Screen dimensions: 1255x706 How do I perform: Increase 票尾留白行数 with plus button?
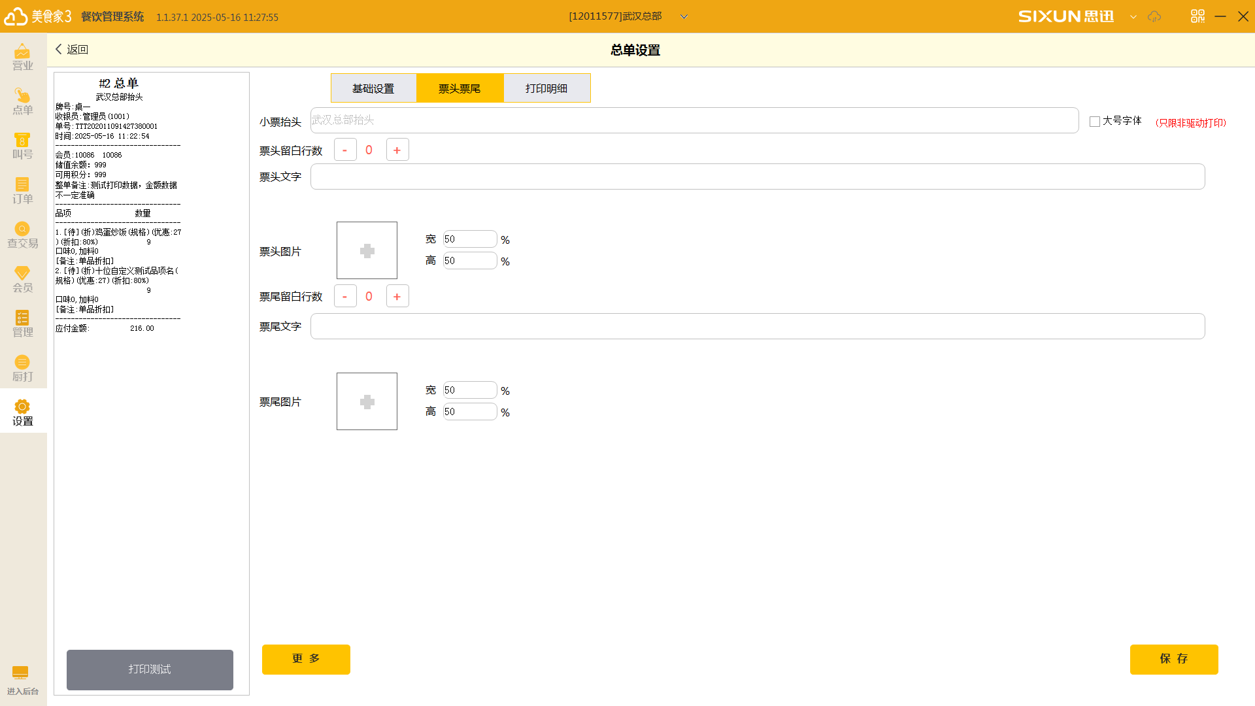[x=397, y=296]
